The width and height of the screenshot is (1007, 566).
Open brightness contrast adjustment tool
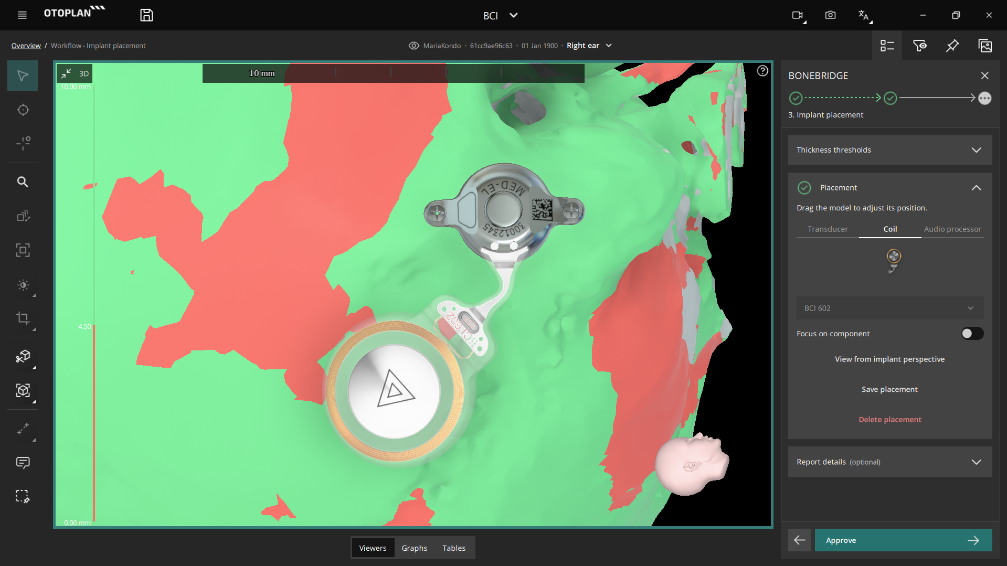point(23,285)
